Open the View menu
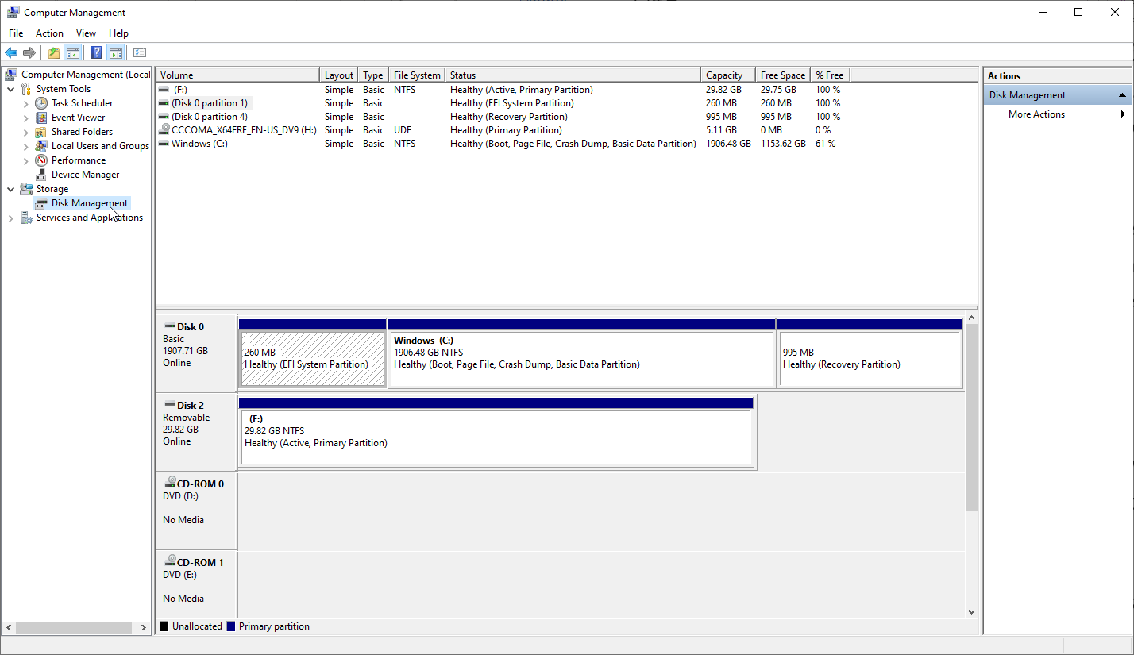1134x655 pixels. click(x=86, y=33)
